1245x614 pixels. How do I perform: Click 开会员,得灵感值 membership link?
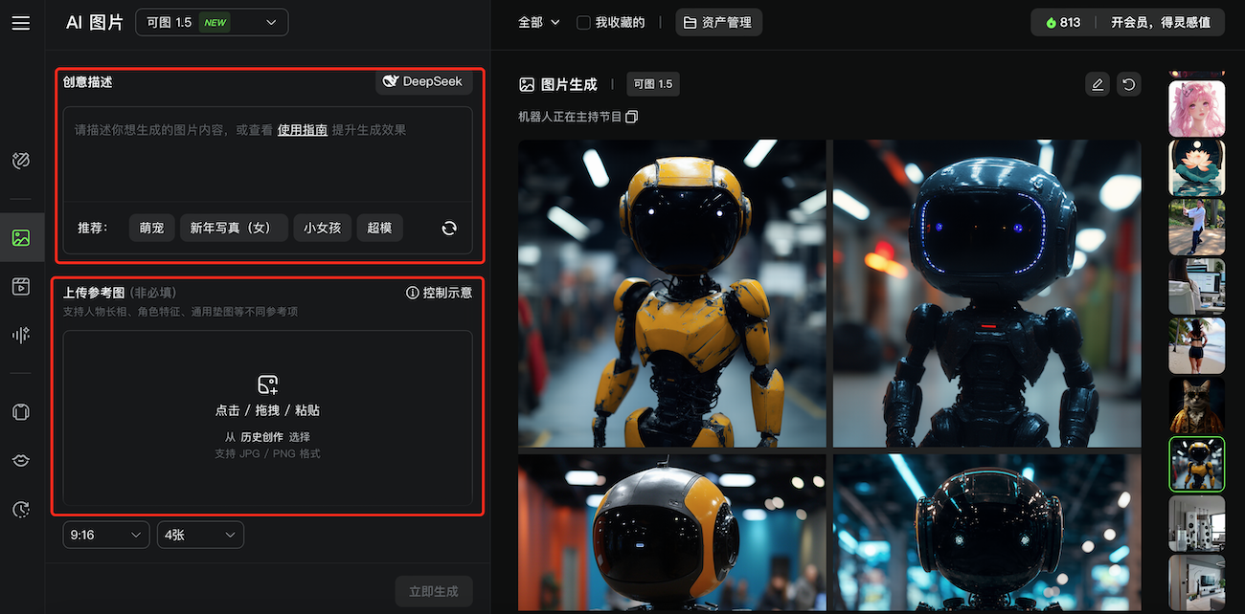point(1161,22)
